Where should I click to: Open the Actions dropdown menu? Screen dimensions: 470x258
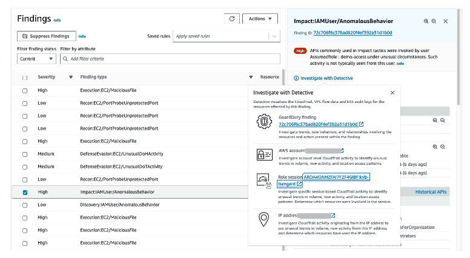coord(260,19)
